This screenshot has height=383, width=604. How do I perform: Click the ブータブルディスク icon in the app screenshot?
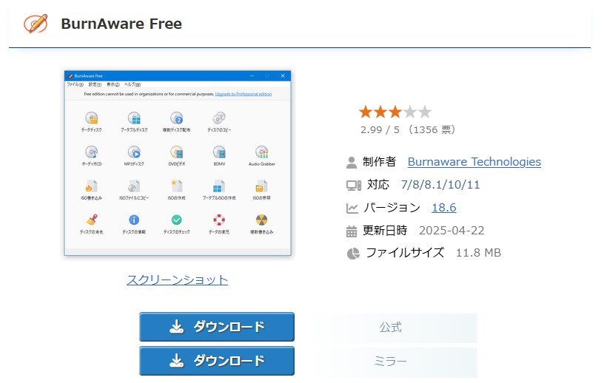[134, 118]
